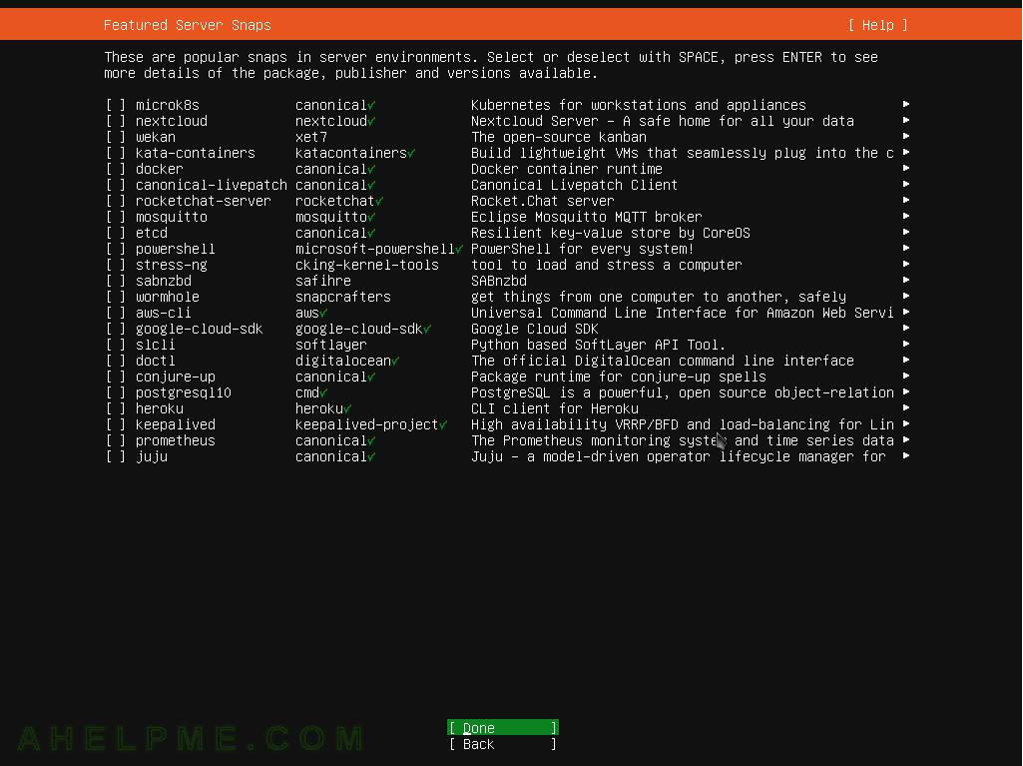The image size is (1023, 766).
Task: Click verified checkmark next to mosquitto publisher
Action: coord(371,218)
